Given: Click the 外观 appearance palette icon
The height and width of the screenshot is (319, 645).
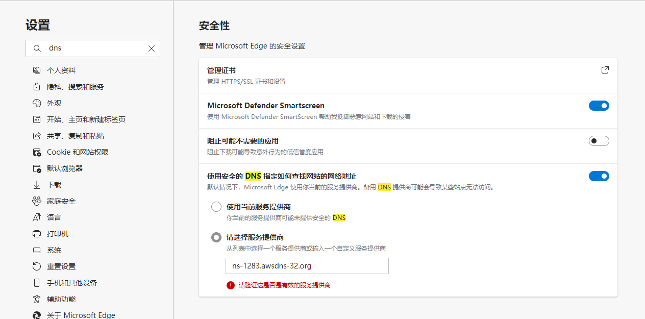Looking at the screenshot, I should [x=37, y=103].
